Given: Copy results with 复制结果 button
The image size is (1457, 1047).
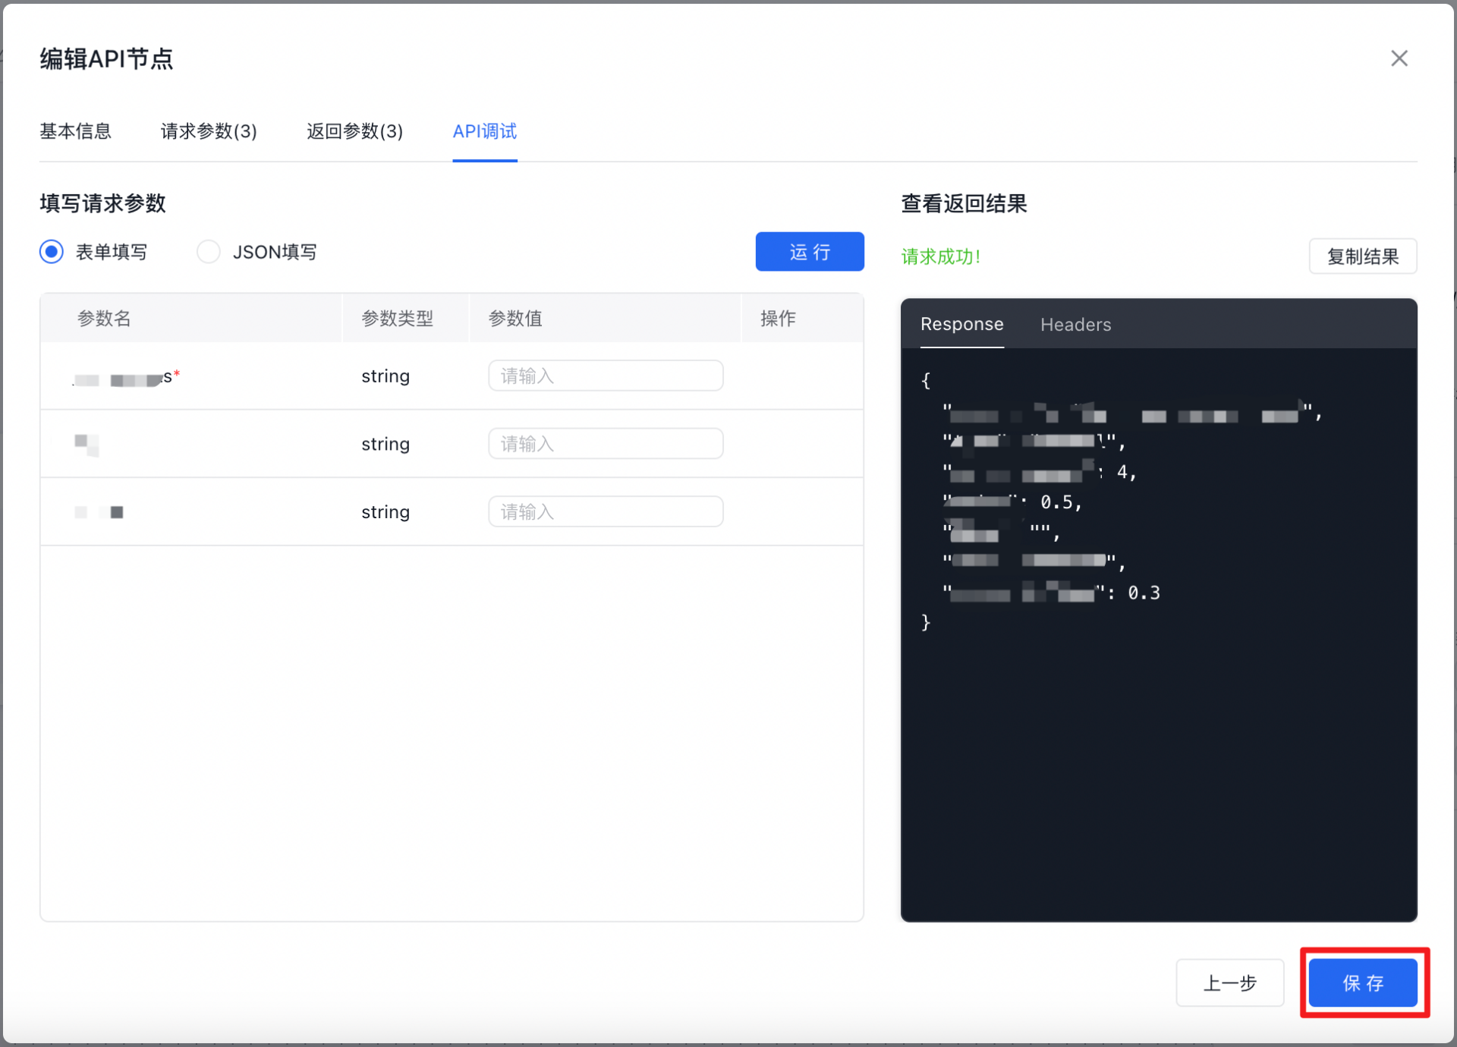Looking at the screenshot, I should coord(1363,256).
